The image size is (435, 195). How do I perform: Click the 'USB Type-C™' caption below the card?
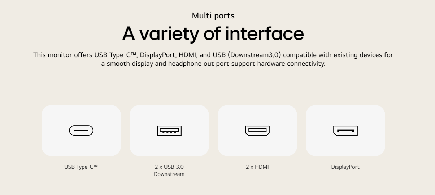click(81, 167)
